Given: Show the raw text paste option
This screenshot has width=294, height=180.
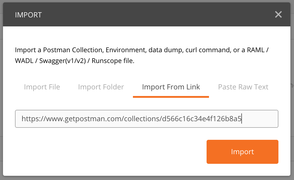Looking at the screenshot, I should [243, 87].
